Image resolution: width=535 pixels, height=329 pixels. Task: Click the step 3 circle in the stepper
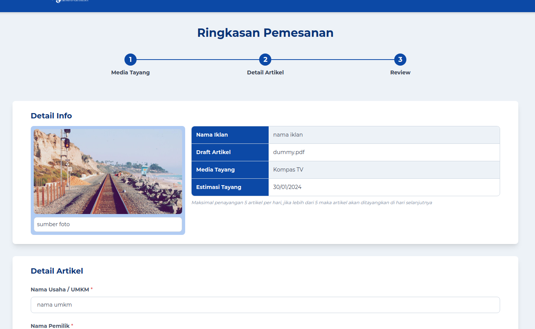pyautogui.click(x=400, y=60)
